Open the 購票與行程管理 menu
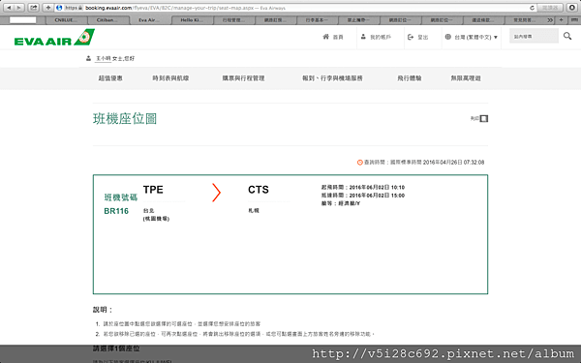581x363 pixels. click(x=243, y=78)
